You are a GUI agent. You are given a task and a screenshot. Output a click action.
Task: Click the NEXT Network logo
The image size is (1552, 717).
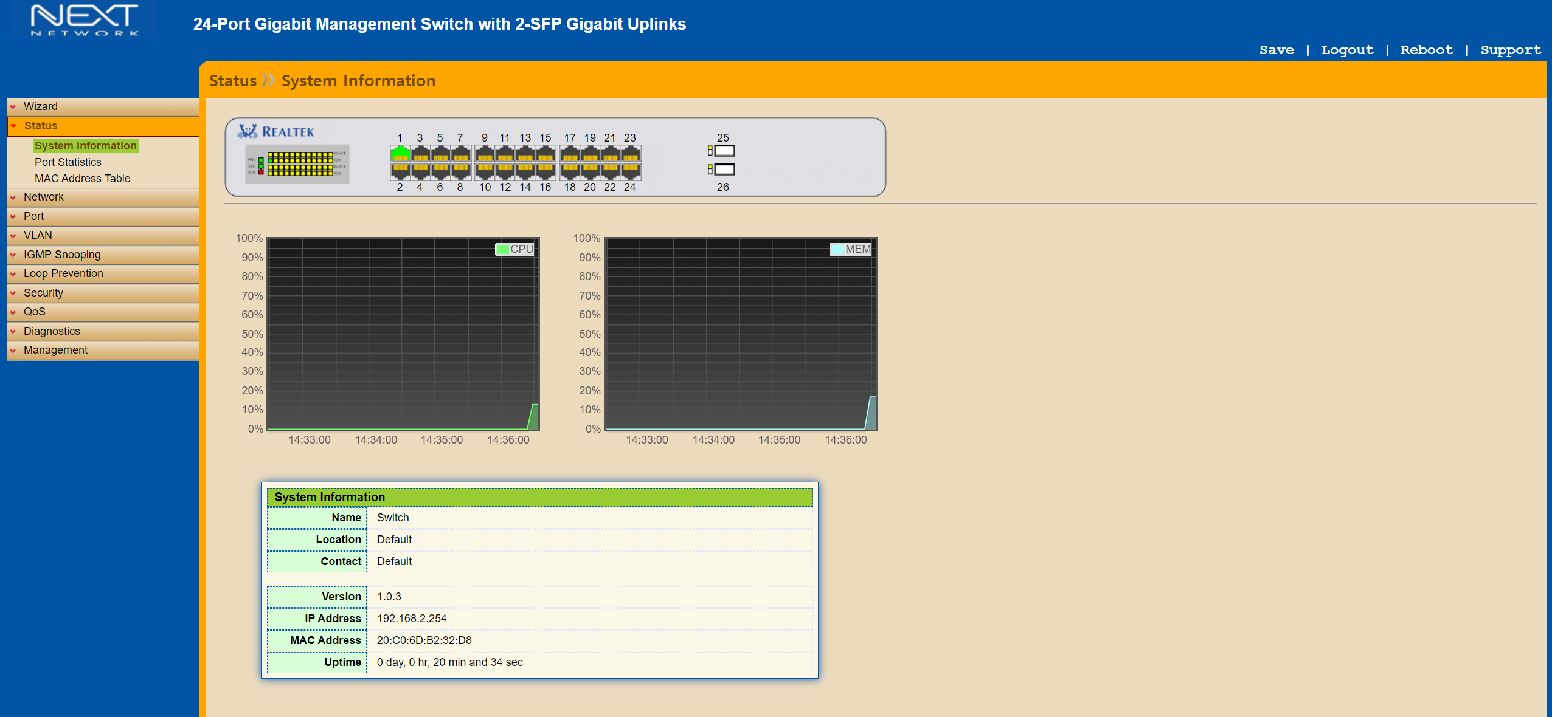coord(85,20)
